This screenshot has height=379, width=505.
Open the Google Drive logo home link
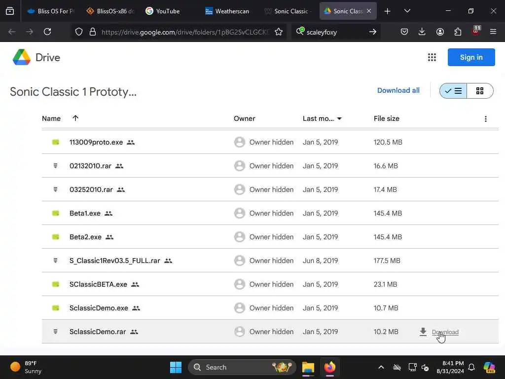(x=36, y=57)
